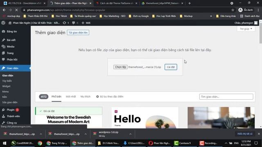This screenshot has width=262, height=147.
Task: Open Widget submenu item
Action: point(7,86)
